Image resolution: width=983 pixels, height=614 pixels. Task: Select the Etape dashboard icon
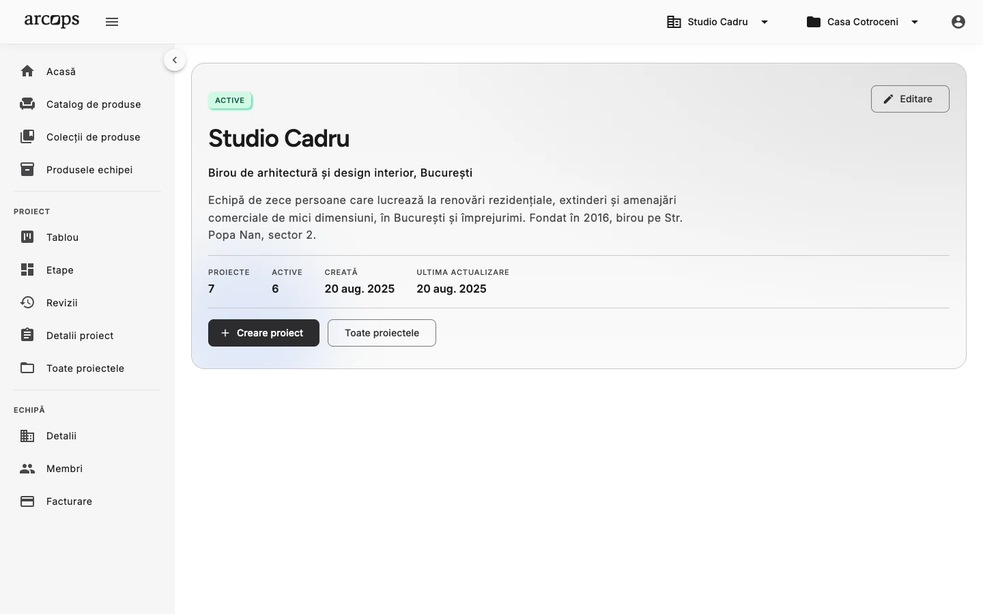[27, 269]
